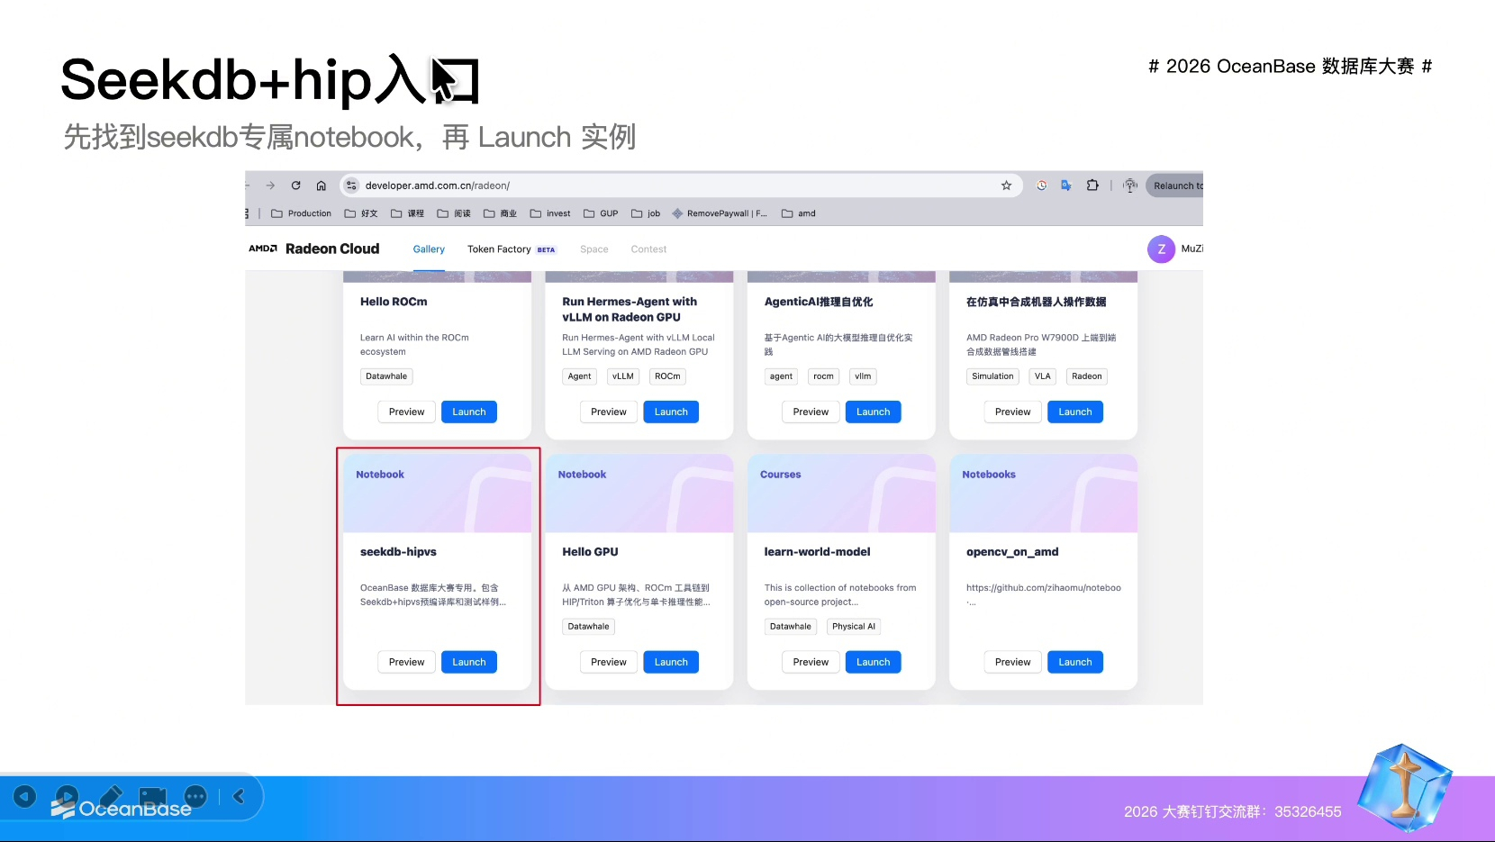Select the pen annotation tool
Screen dimensions: 1495x842
click(110, 796)
